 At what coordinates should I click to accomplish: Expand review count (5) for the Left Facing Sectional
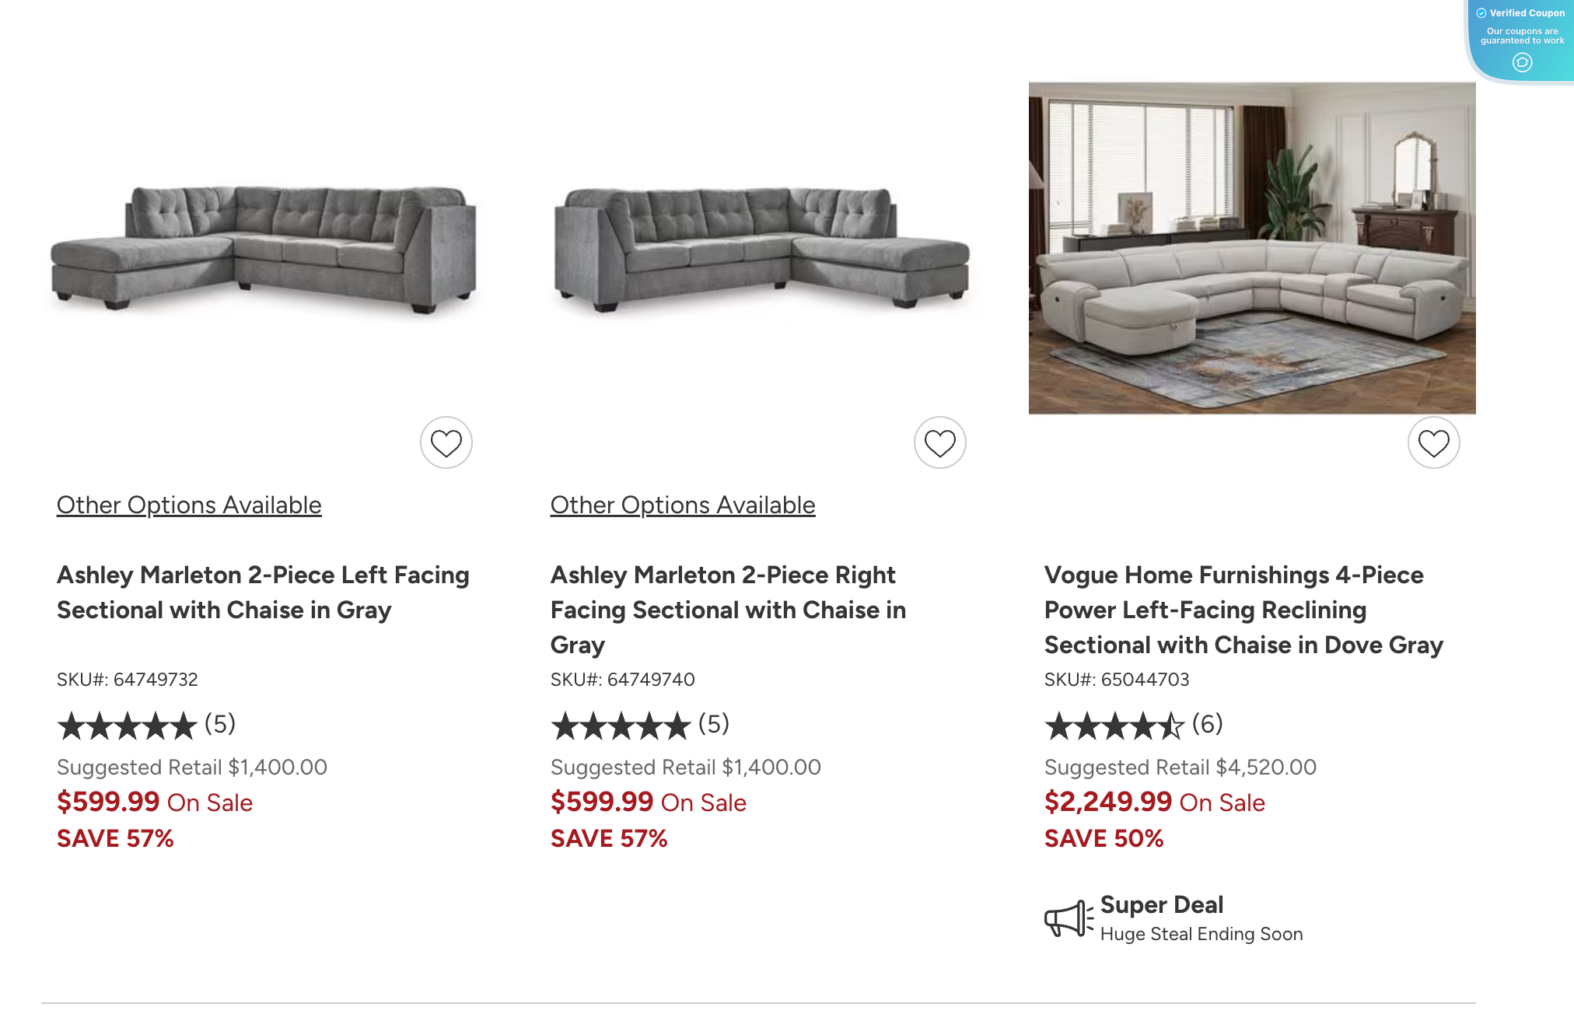(218, 724)
